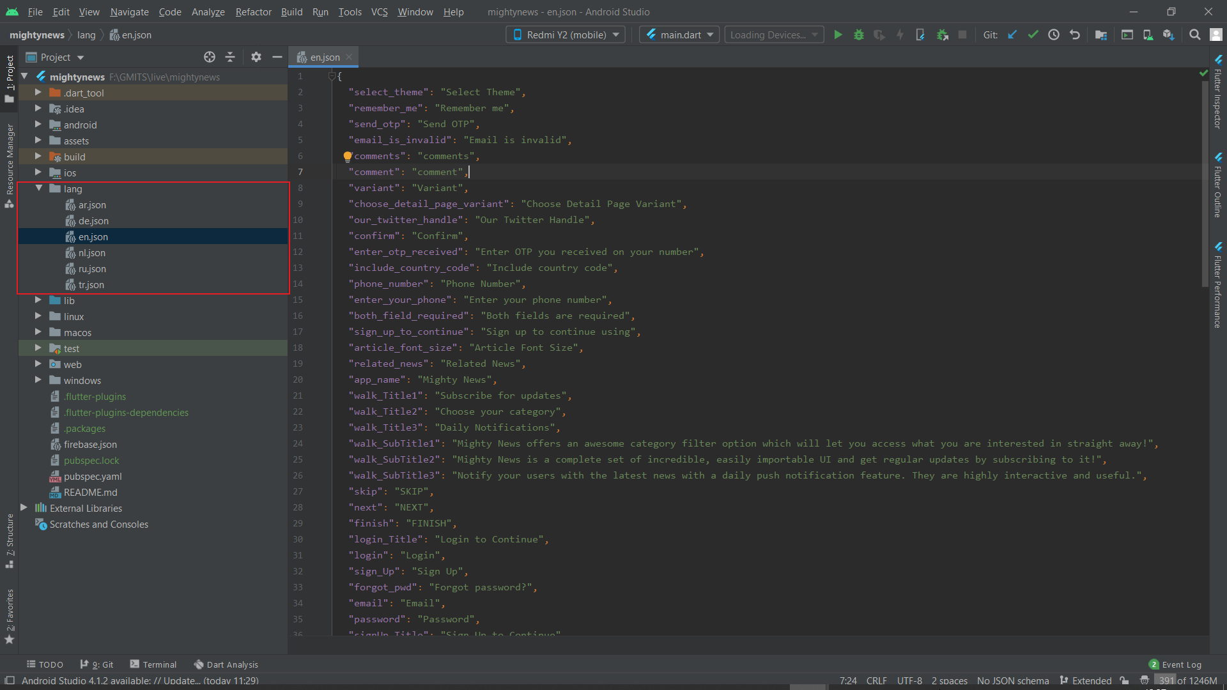Open the Refactor menu
Image resolution: width=1227 pixels, height=690 pixels.
tap(253, 12)
